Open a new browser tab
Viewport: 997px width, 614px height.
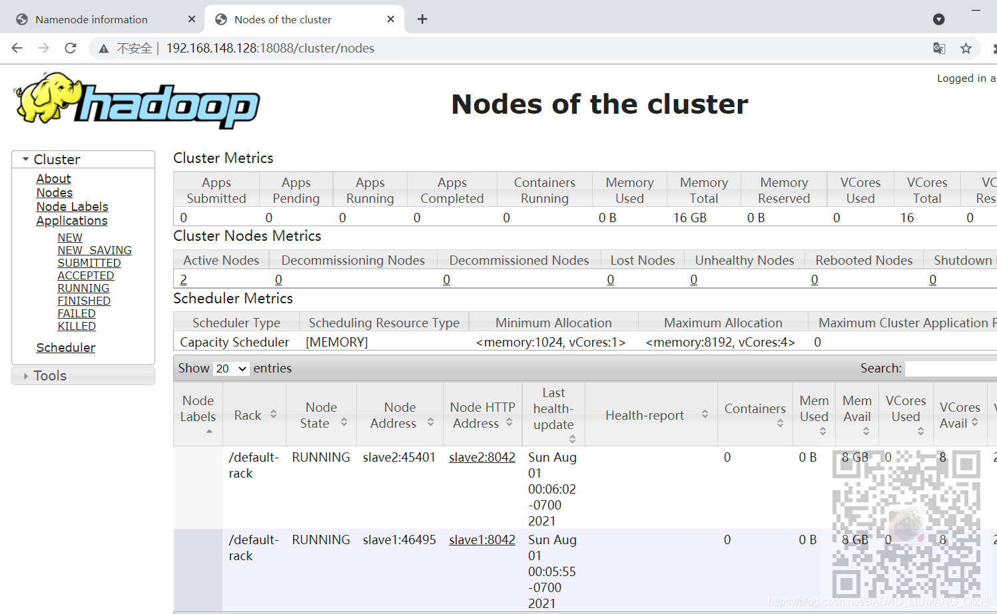click(422, 19)
